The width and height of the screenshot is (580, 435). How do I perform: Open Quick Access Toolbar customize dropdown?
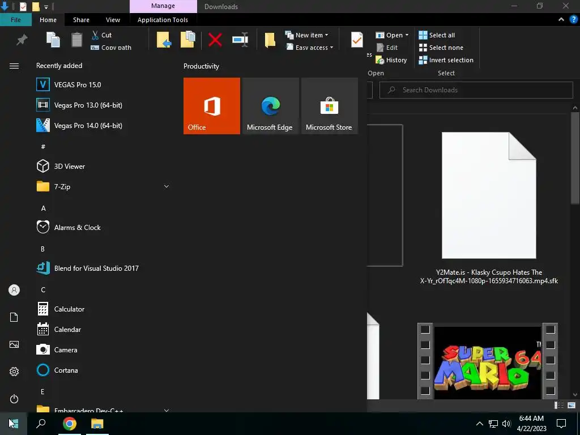coord(46,7)
